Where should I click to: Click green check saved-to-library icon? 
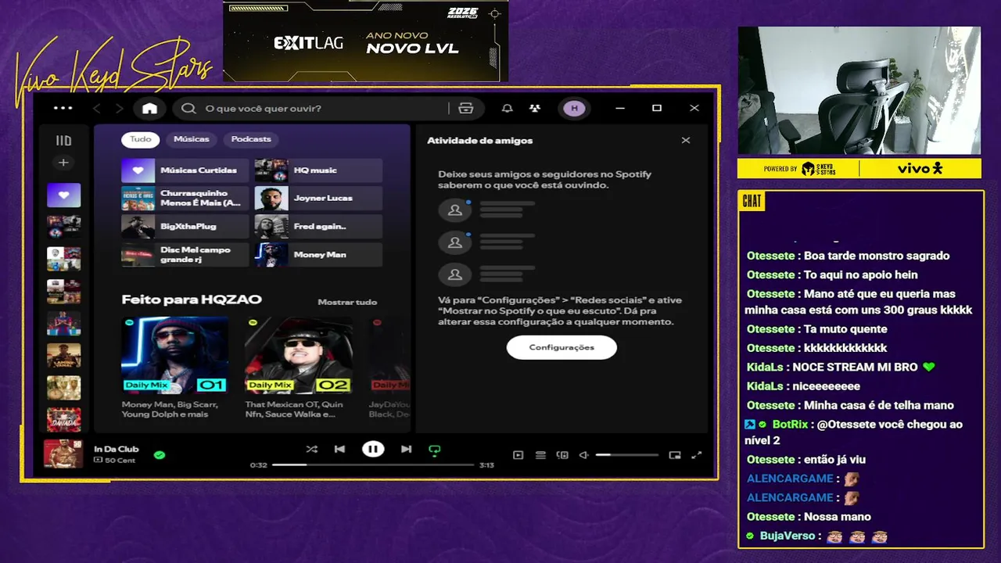pos(160,454)
